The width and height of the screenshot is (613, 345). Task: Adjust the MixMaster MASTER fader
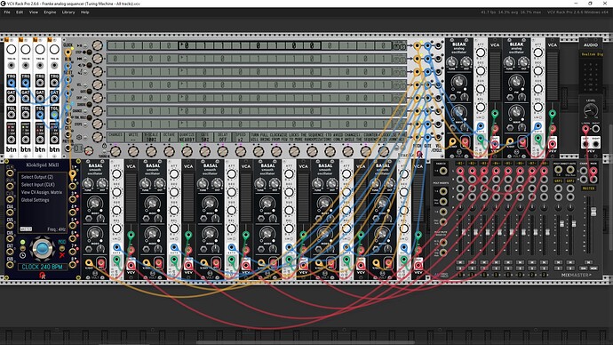[593, 212]
